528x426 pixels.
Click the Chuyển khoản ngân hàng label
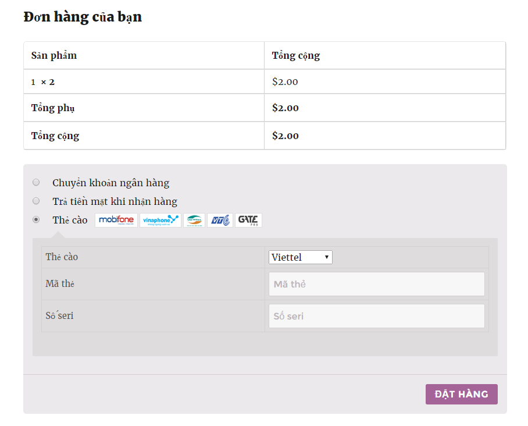[111, 183]
